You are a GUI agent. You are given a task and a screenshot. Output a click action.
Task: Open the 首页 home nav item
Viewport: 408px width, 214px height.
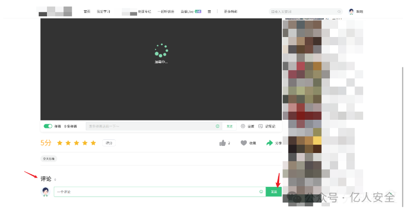click(87, 11)
